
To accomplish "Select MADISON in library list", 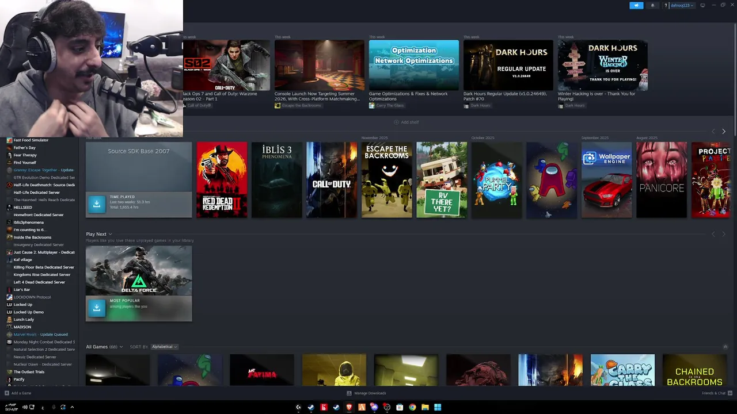I will point(22,327).
